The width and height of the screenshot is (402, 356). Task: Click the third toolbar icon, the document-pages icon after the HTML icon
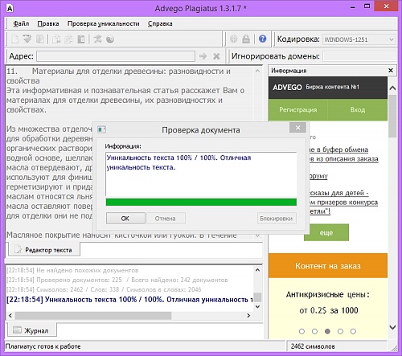pyautogui.click(x=40, y=39)
